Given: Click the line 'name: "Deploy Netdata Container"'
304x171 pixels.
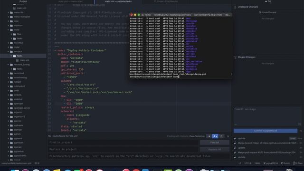Looking at the screenshot, I should coord(80,50).
